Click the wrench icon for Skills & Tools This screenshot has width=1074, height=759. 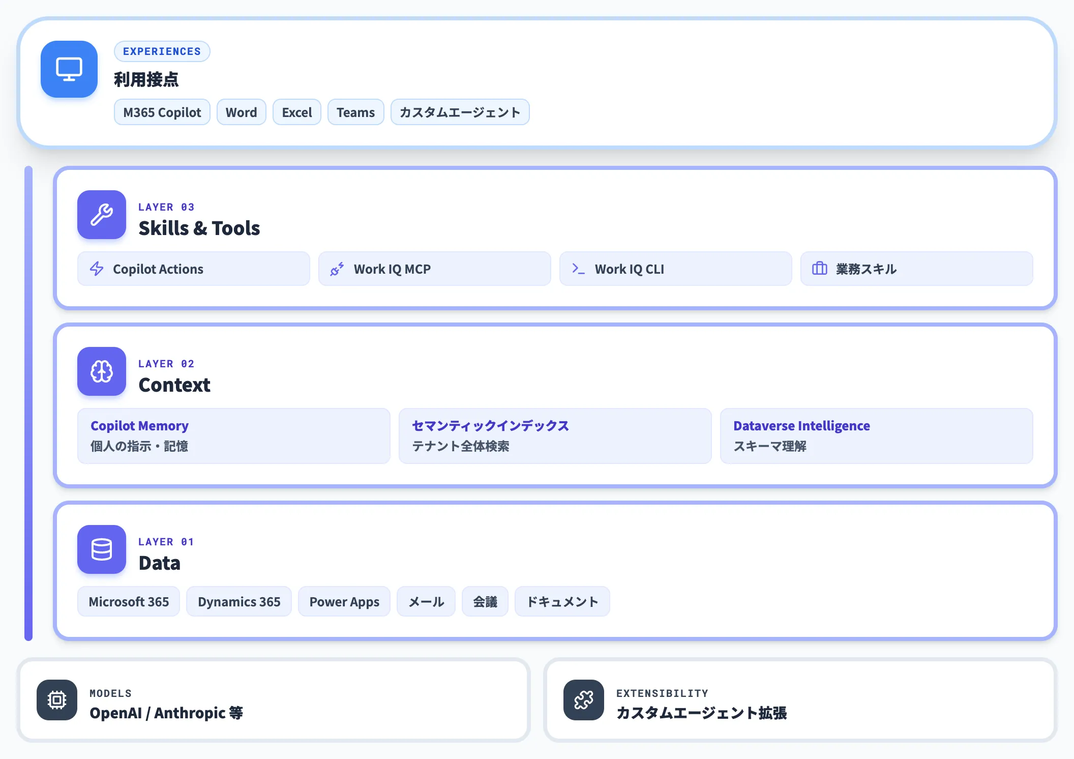click(102, 215)
